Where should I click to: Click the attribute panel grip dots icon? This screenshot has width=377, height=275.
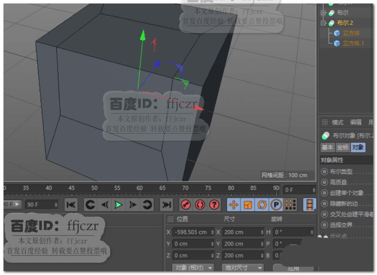coord(325,122)
